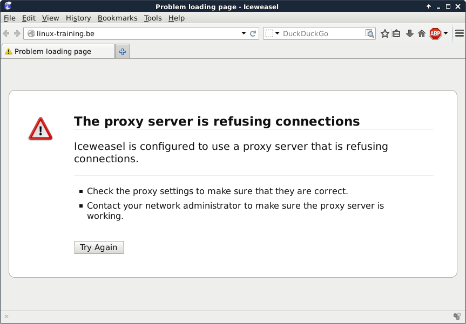This screenshot has width=466, height=324.
Task: Select the 'Problem loading page' tab
Action: (58, 51)
